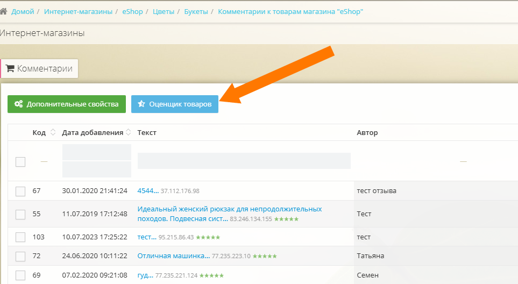Image resolution: width=518 pixels, height=284 pixels.
Task: Go to Интернет-магазины in the breadcrumb
Action: point(78,11)
